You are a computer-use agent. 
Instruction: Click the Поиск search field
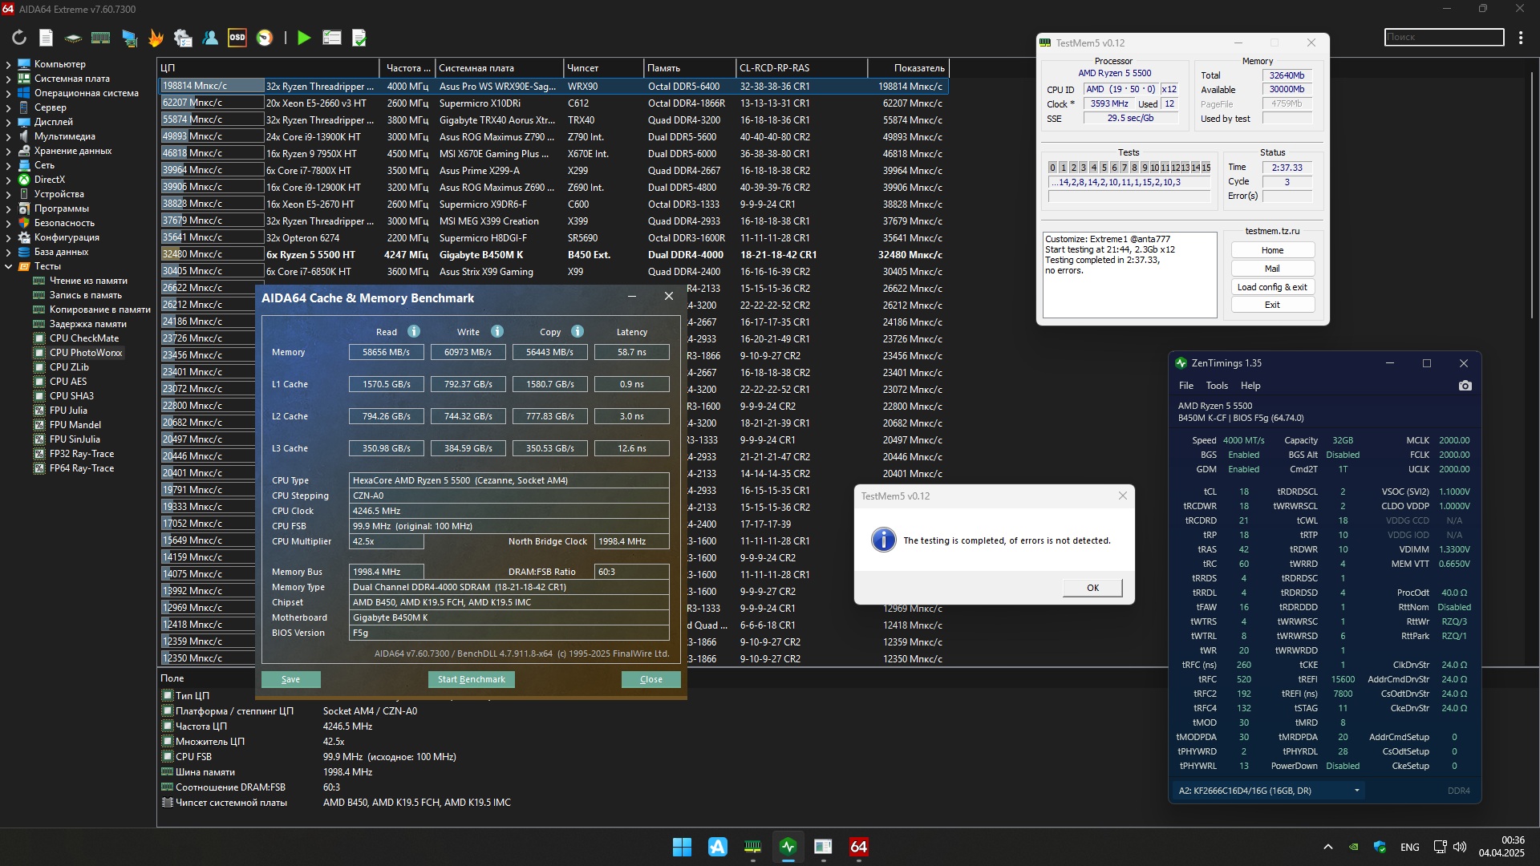point(1444,38)
